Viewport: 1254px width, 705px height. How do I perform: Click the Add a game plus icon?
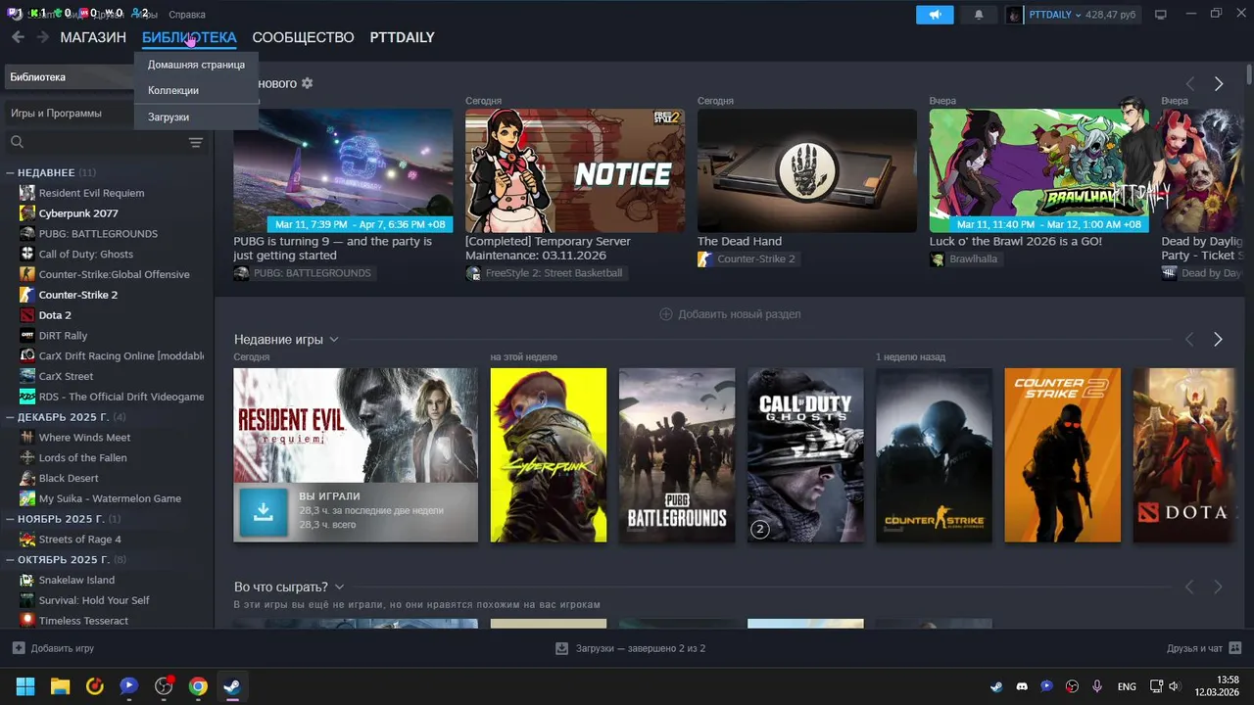(x=19, y=648)
